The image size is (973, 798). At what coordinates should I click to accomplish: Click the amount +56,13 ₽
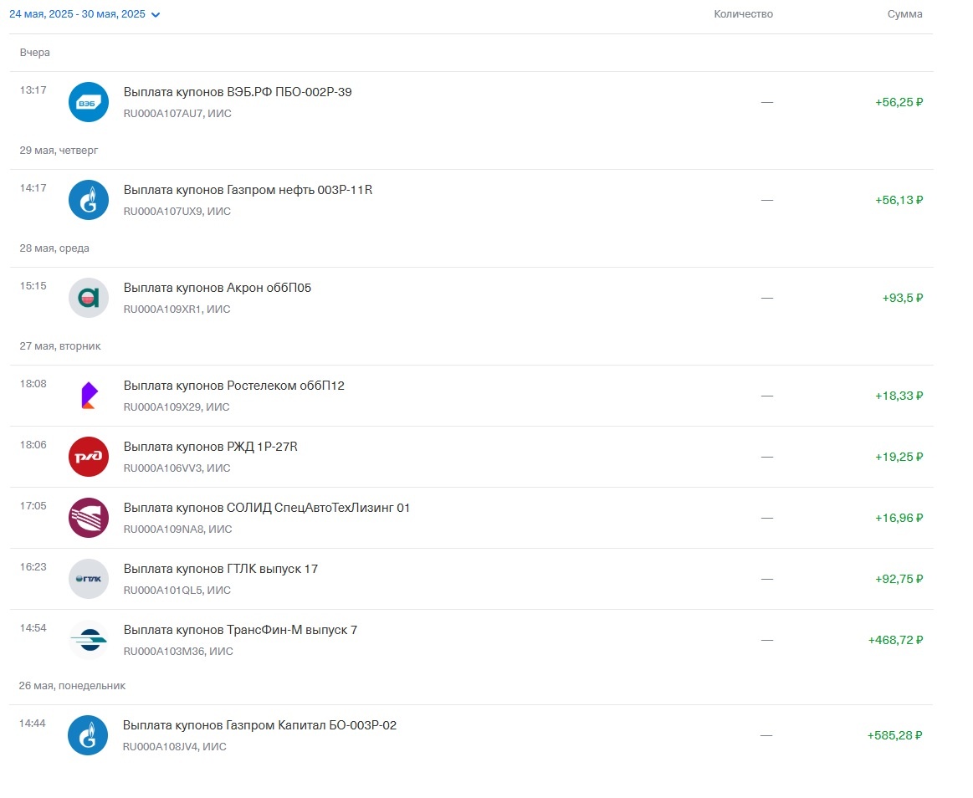click(x=899, y=201)
